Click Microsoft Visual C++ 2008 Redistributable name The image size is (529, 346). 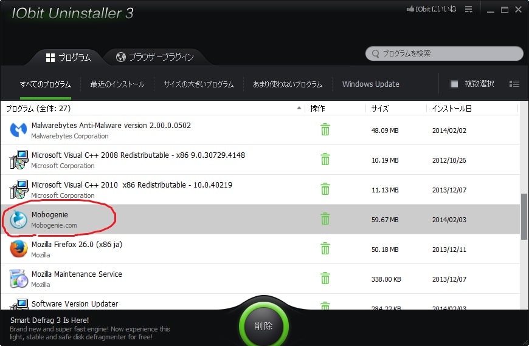[x=138, y=155]
